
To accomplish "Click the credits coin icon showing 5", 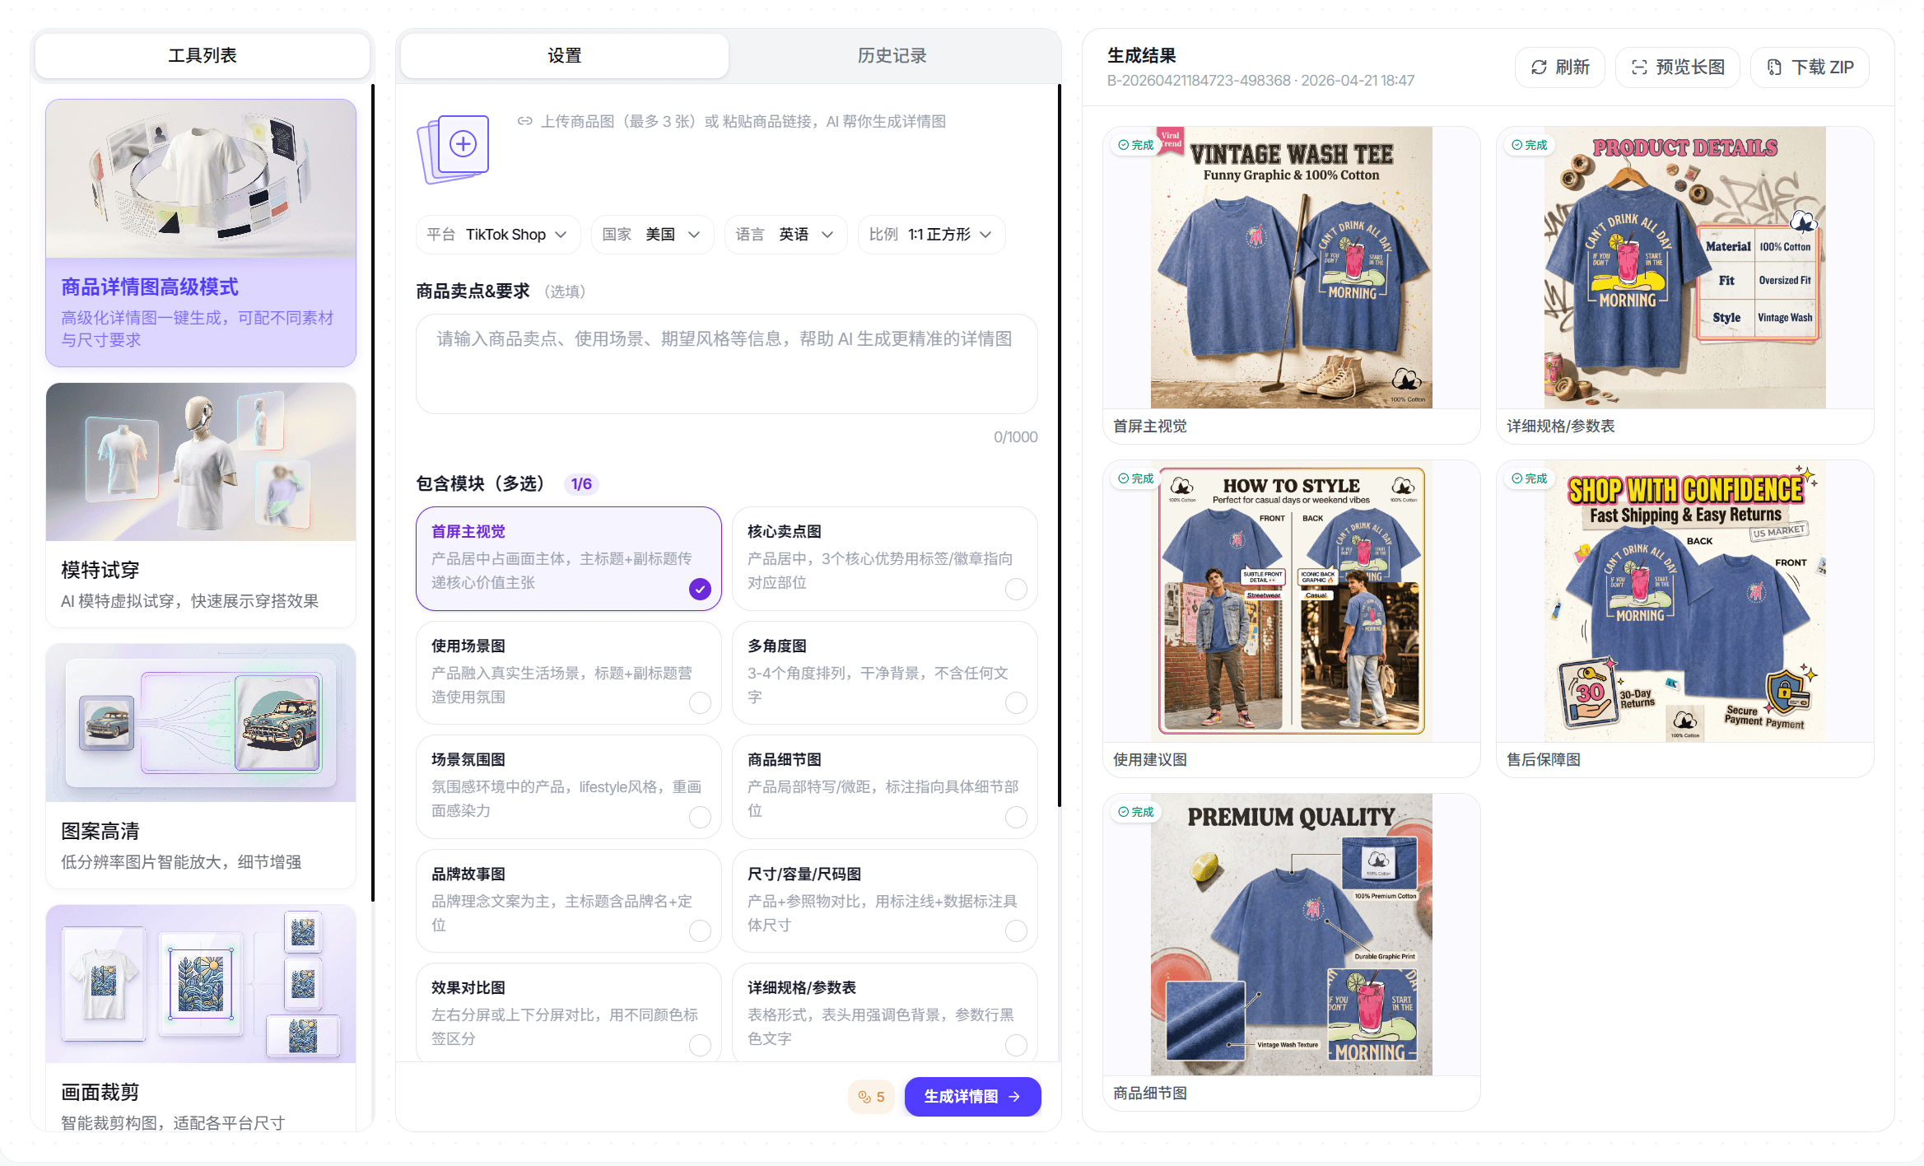I will coord(864,1097).
